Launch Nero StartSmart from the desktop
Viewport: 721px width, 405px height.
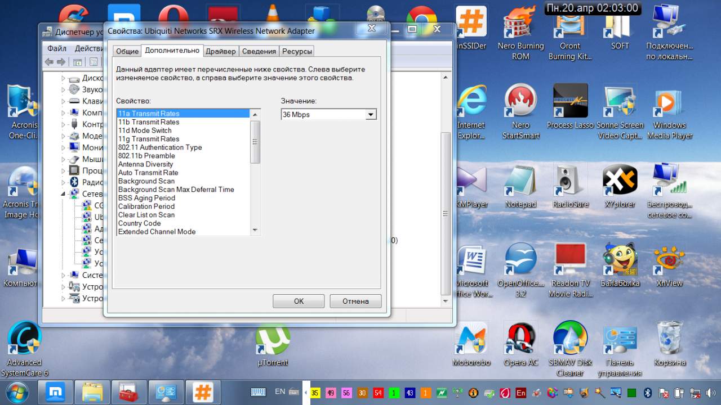pos(520,102)
